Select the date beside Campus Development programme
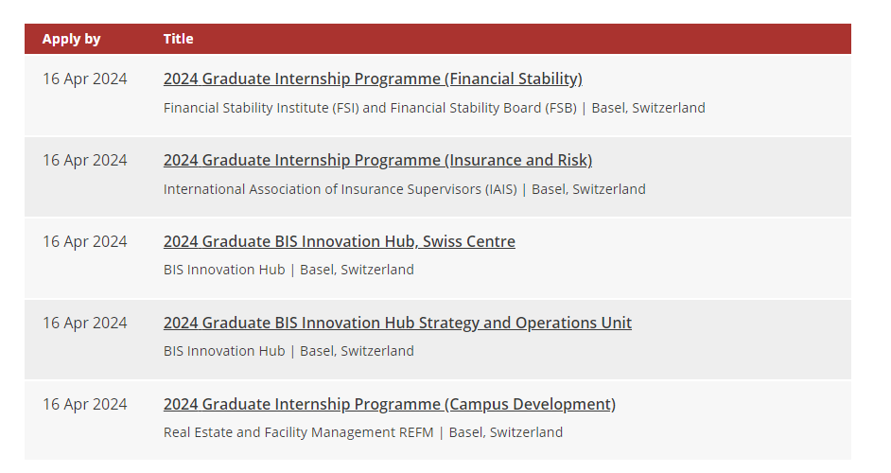 [85, 404]
